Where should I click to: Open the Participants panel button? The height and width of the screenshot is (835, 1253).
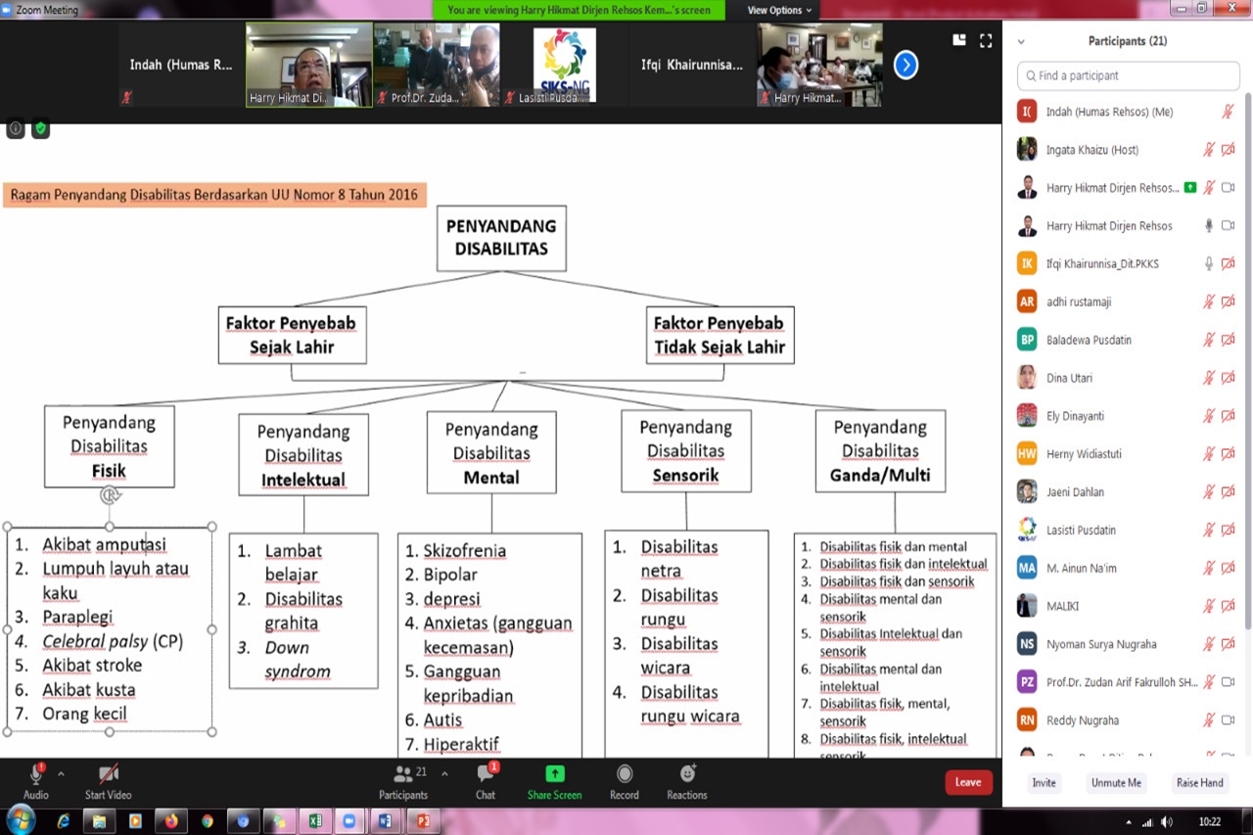pos(403,781)
